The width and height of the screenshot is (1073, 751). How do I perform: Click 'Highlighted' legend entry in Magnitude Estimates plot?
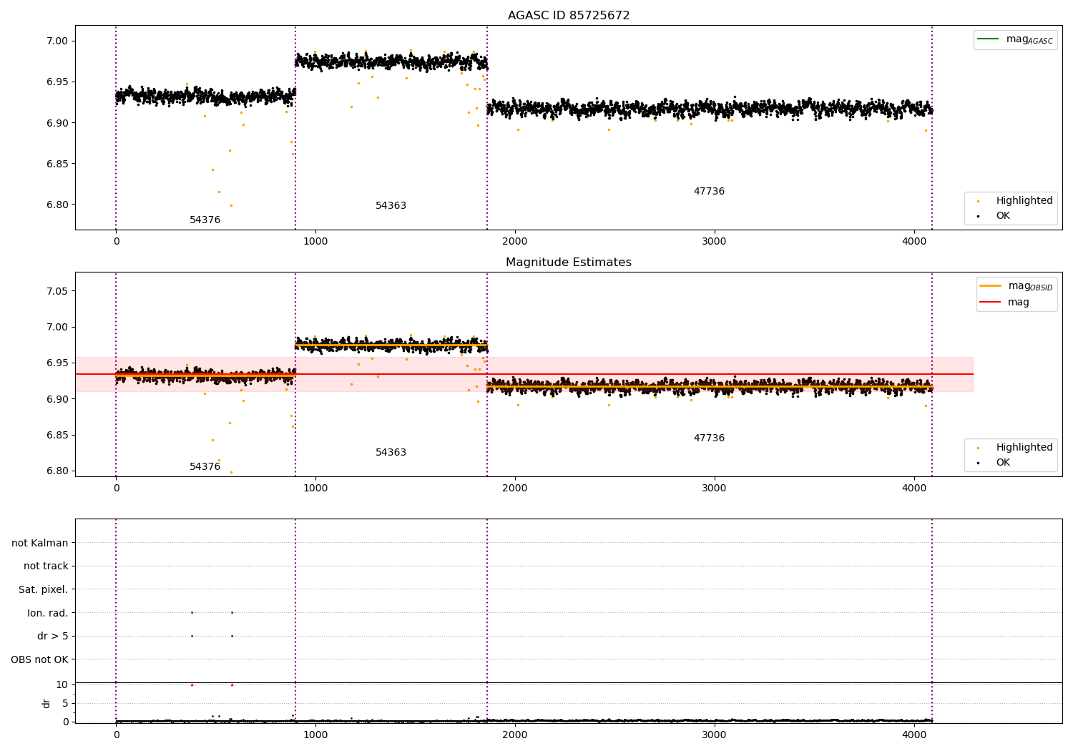1015,448
